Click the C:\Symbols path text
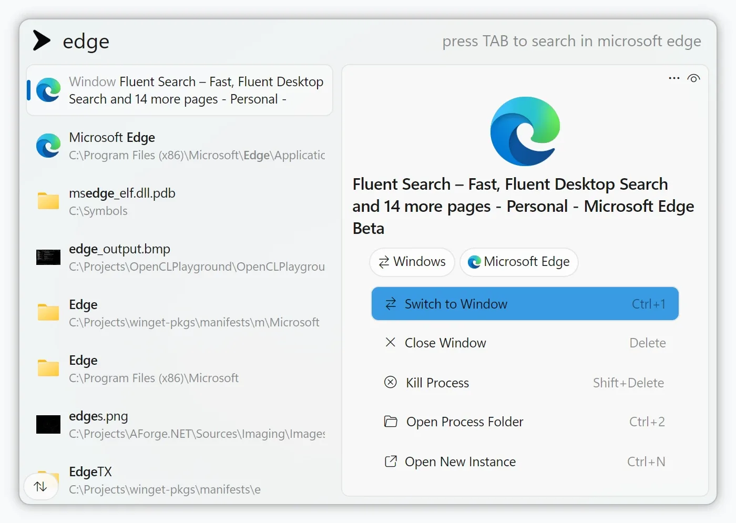This screenshot has height=523, width=736. pos(98,211)
